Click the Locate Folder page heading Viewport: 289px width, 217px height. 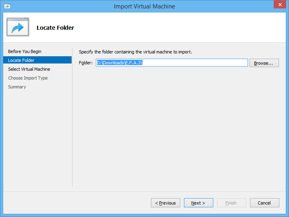click(x=56, y=28)
